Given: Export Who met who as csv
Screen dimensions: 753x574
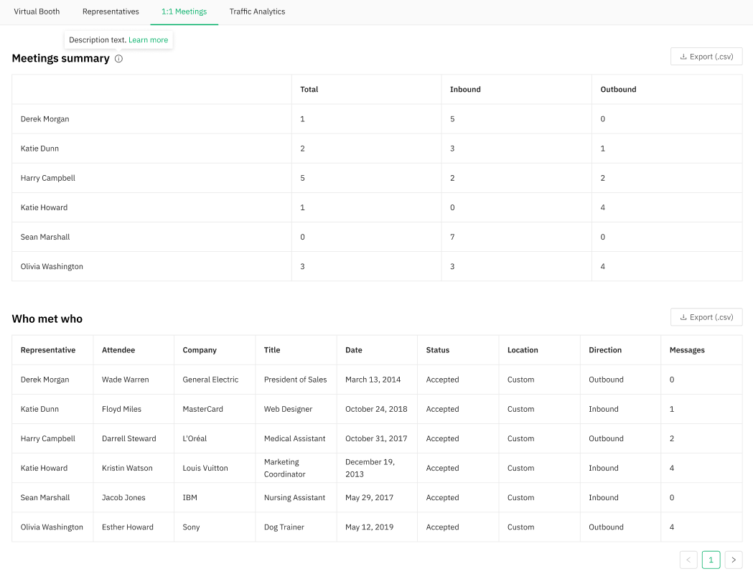Looking at the screenshot, I should (x=706, y=317).
